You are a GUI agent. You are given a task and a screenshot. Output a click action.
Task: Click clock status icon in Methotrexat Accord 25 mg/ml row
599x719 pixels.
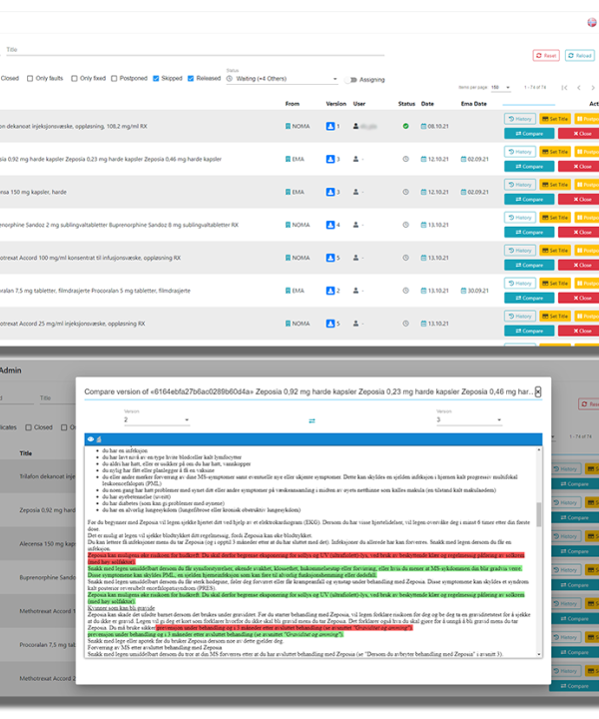(x=405, y=324)
